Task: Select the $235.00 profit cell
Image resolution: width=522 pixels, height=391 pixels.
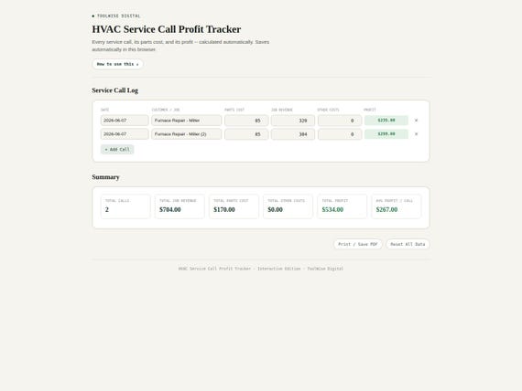Action: click(x=386, y=121)
